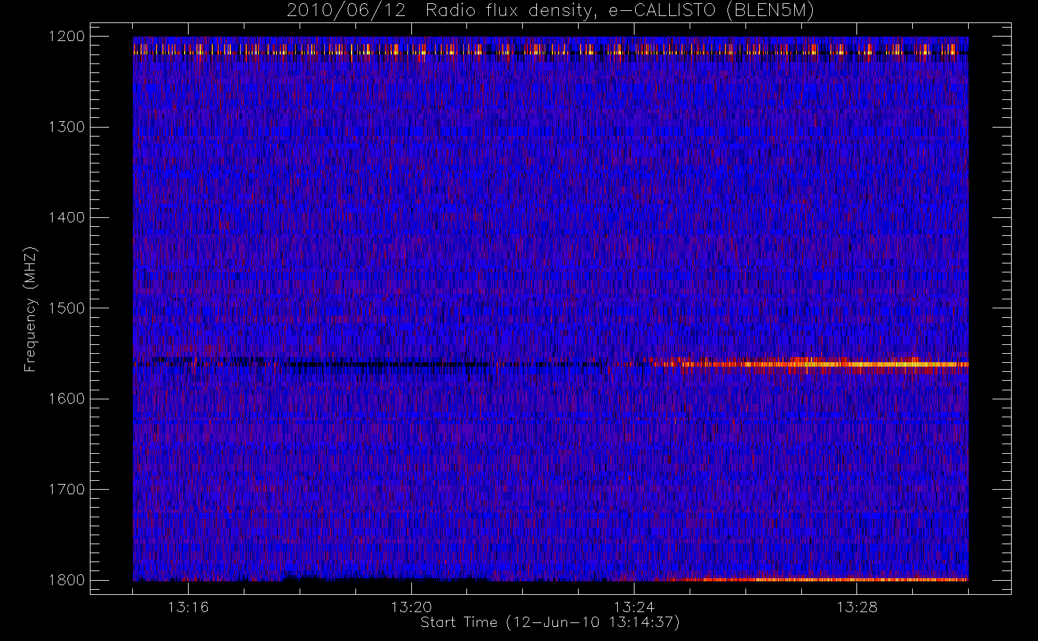The image size is (1038, 641).
Task: Click the 1800 frequency tick label
Action: 67,580
